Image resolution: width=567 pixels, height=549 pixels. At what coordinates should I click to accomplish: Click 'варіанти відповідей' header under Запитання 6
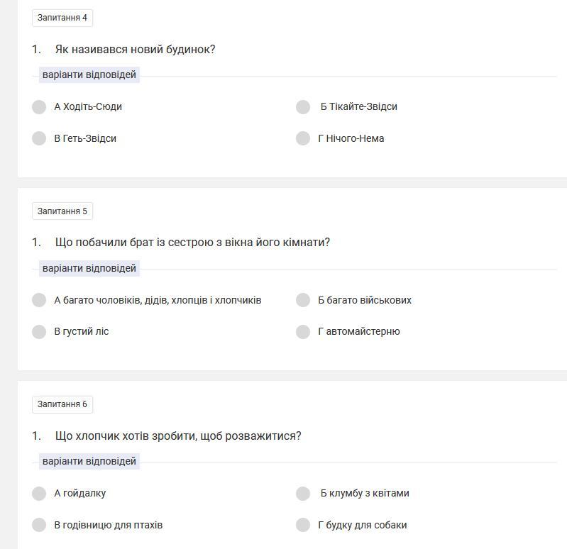tap(89, 461)
